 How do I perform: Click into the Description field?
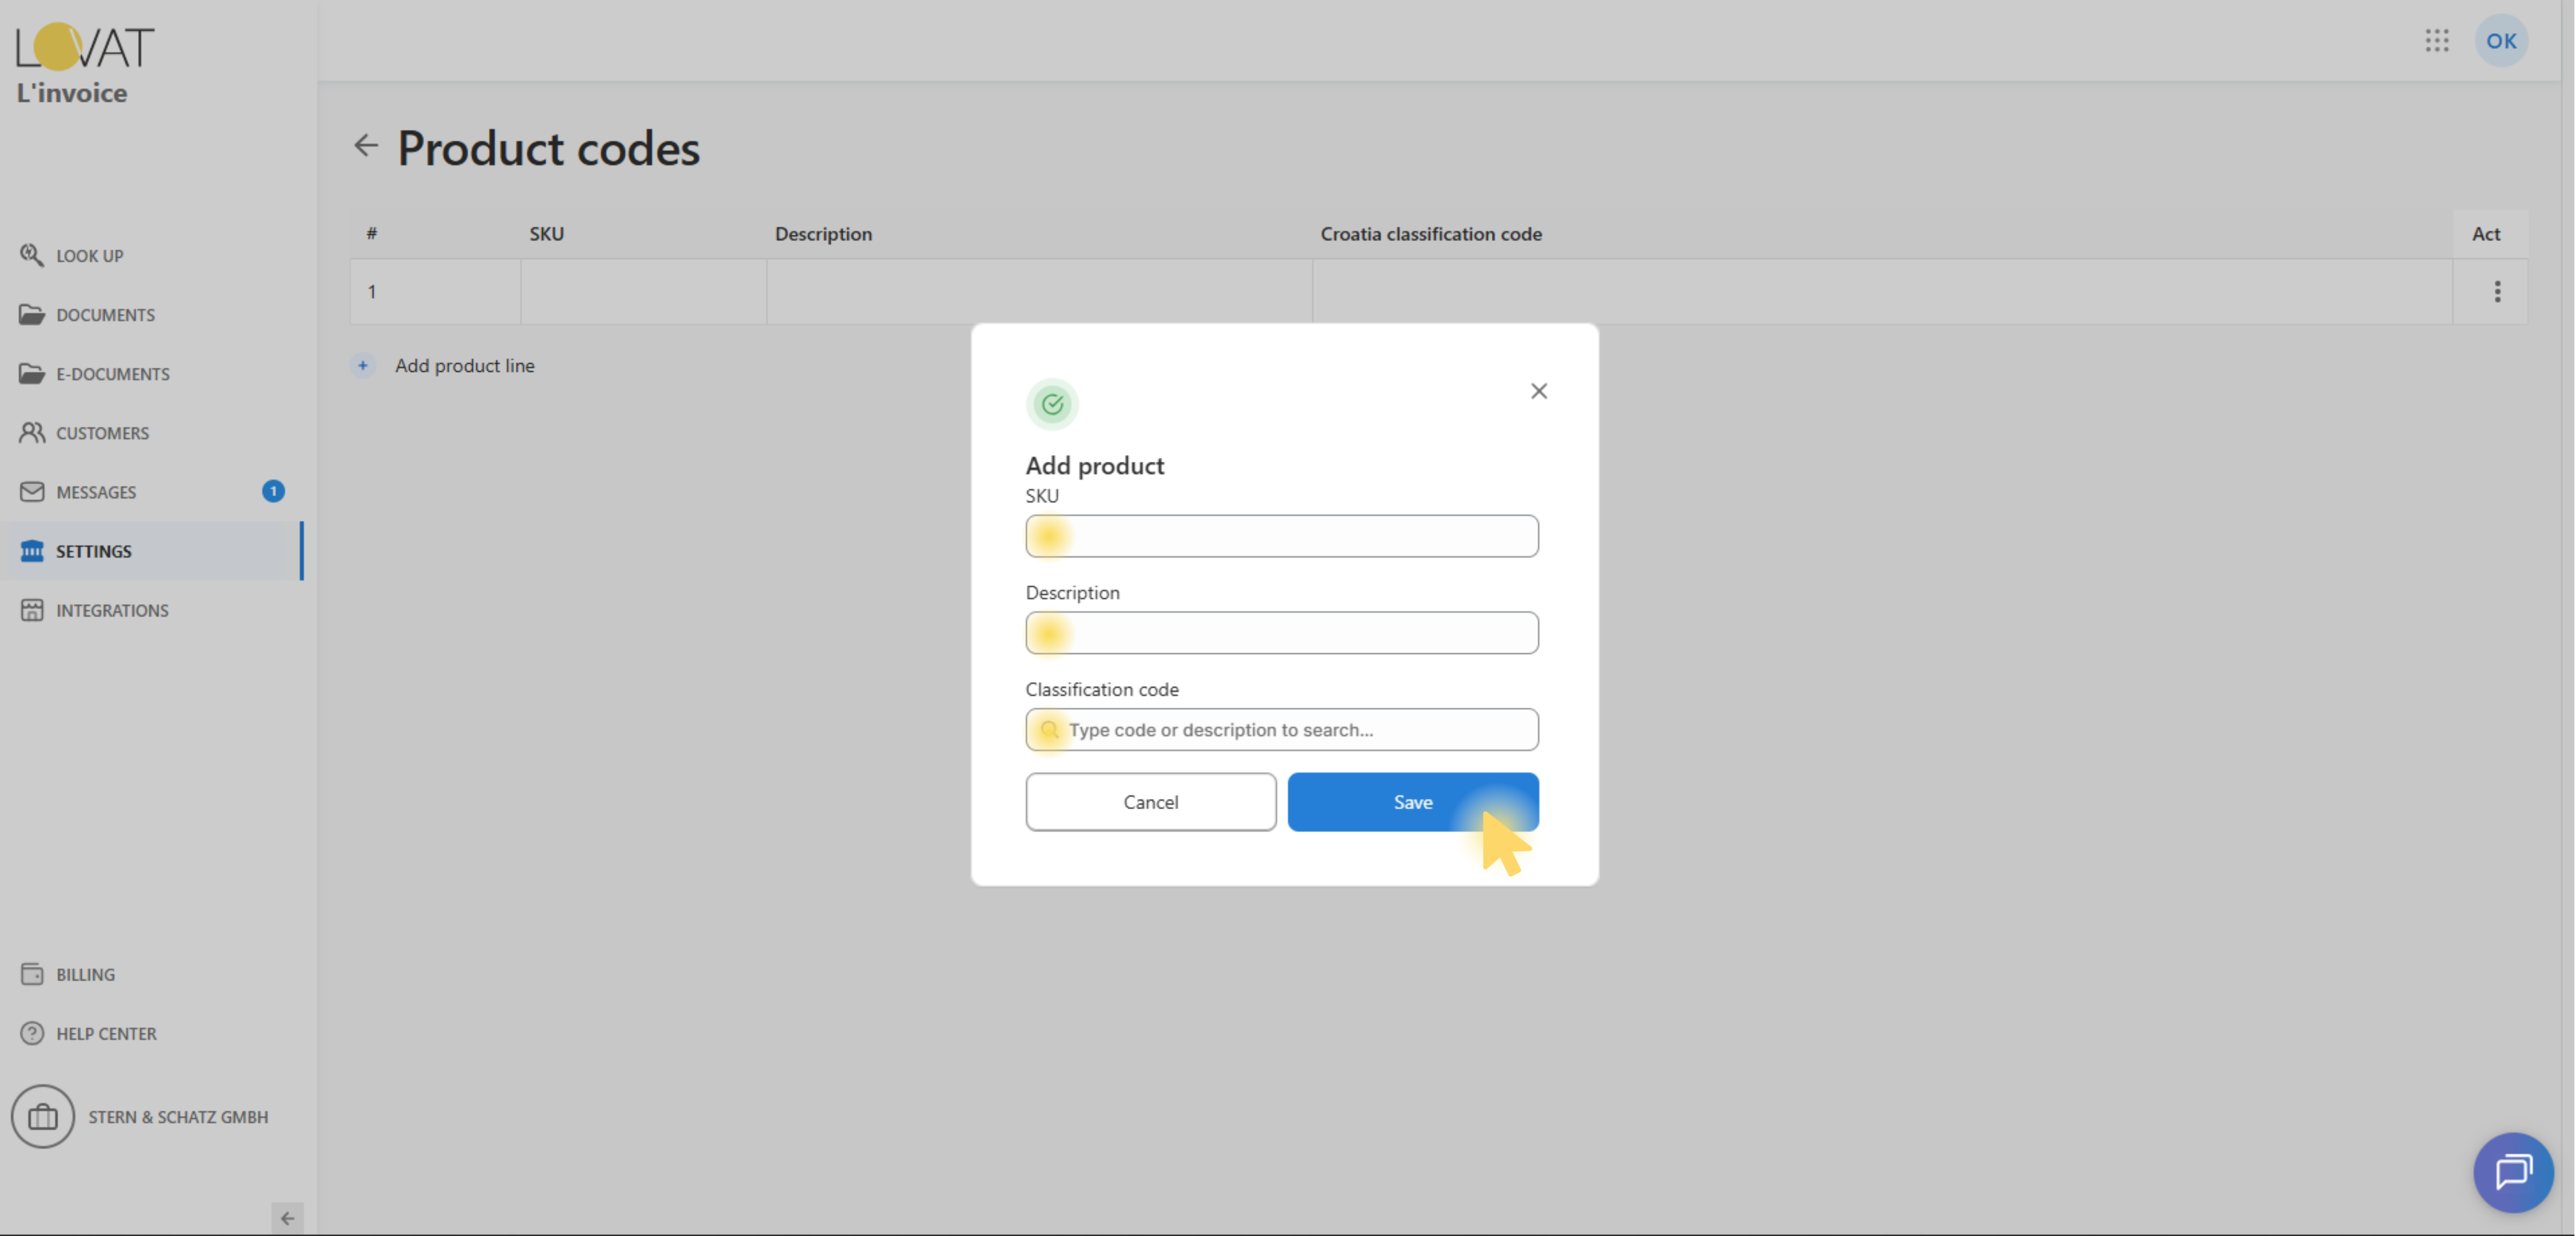[x=1281, y=633]
